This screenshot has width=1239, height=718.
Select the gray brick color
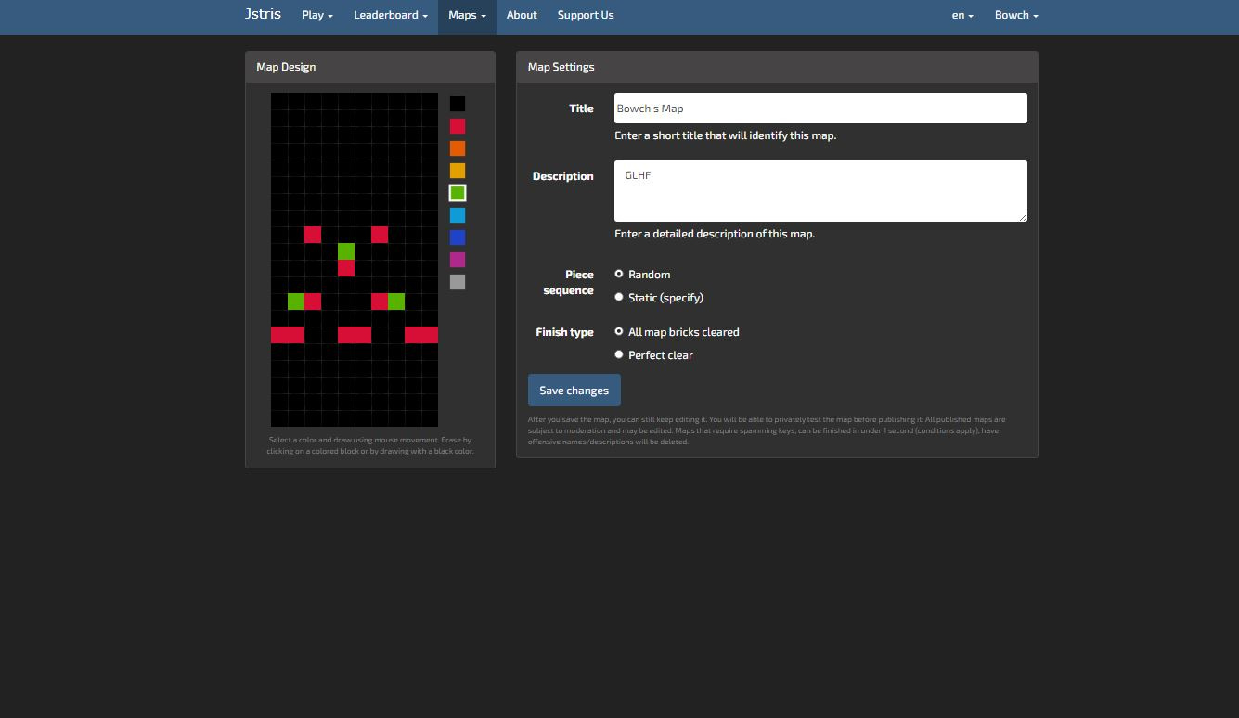(458, 281)
